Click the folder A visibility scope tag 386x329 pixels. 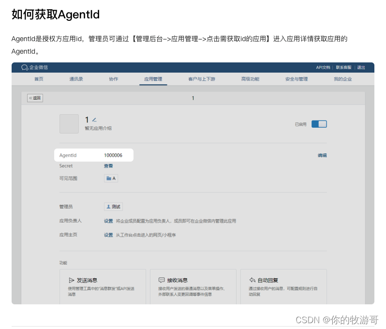pyautogui.click(x=111, y=179)
